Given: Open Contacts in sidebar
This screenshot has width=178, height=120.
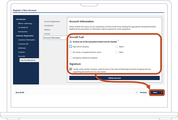Looking at the screenshot, I should 21,52.
